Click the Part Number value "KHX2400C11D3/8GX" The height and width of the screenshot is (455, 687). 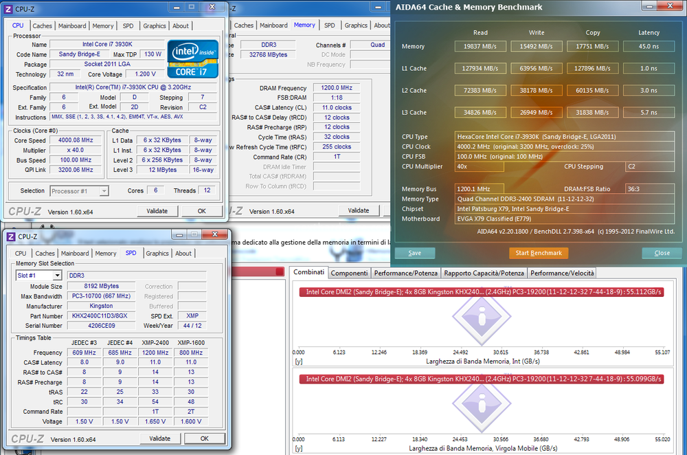pos(100,315)
